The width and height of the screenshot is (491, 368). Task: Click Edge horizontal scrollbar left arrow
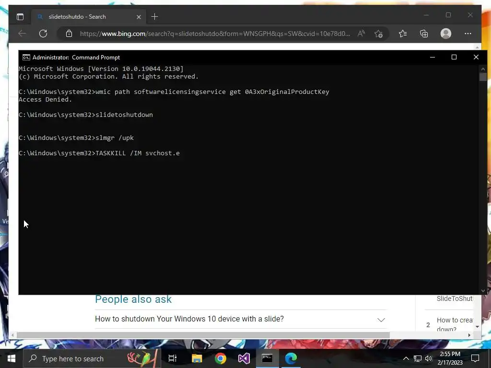click(x=12, y=335)
